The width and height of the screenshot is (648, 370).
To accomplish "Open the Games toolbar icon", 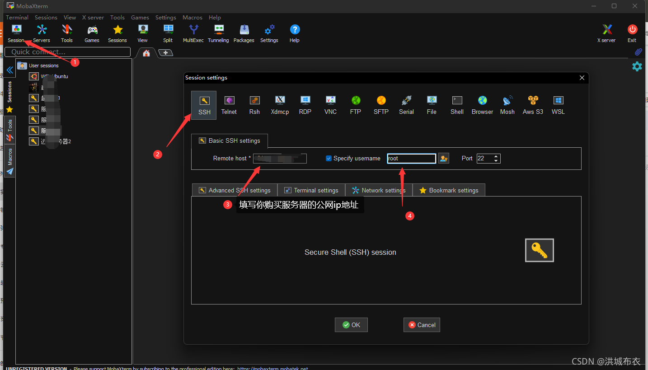I will (x=92, y=34).
